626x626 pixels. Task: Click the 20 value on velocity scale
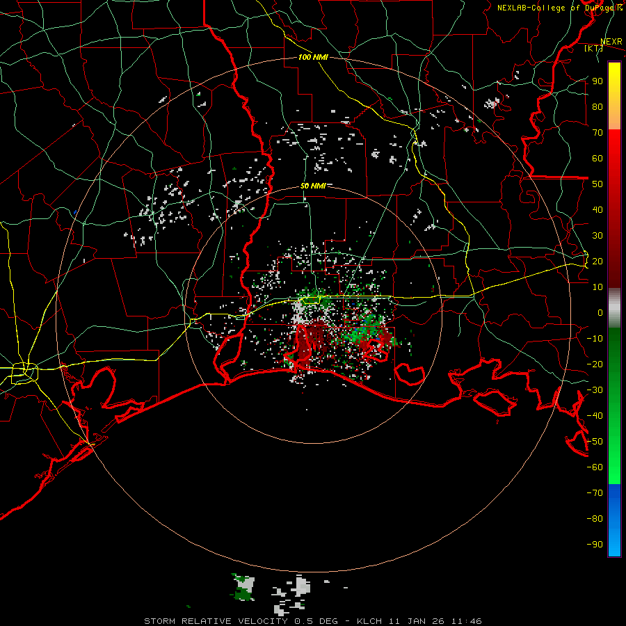pos(597,261)
